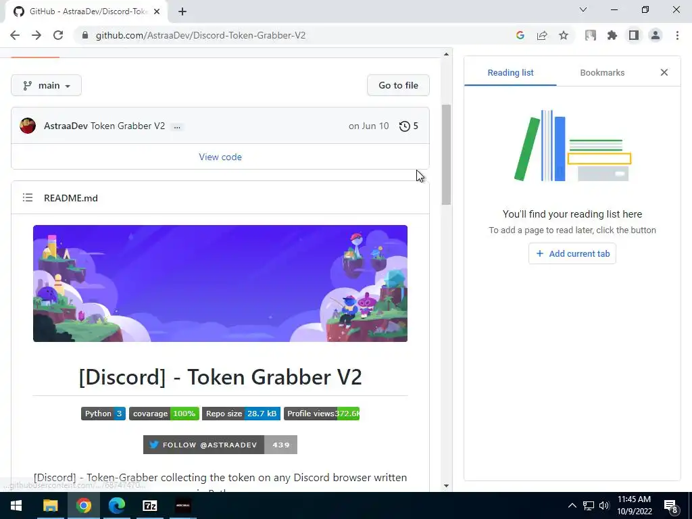Expand commit details ellipsis

coord(177,126)
